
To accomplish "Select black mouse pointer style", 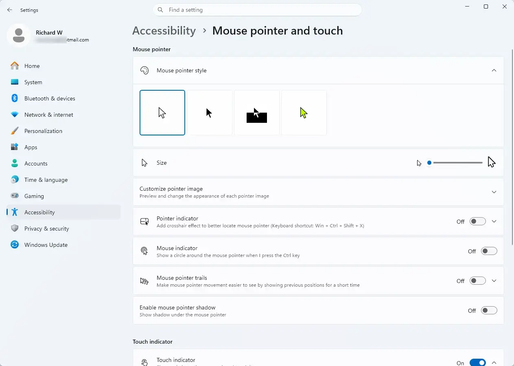I will click(x=210, y=113).
